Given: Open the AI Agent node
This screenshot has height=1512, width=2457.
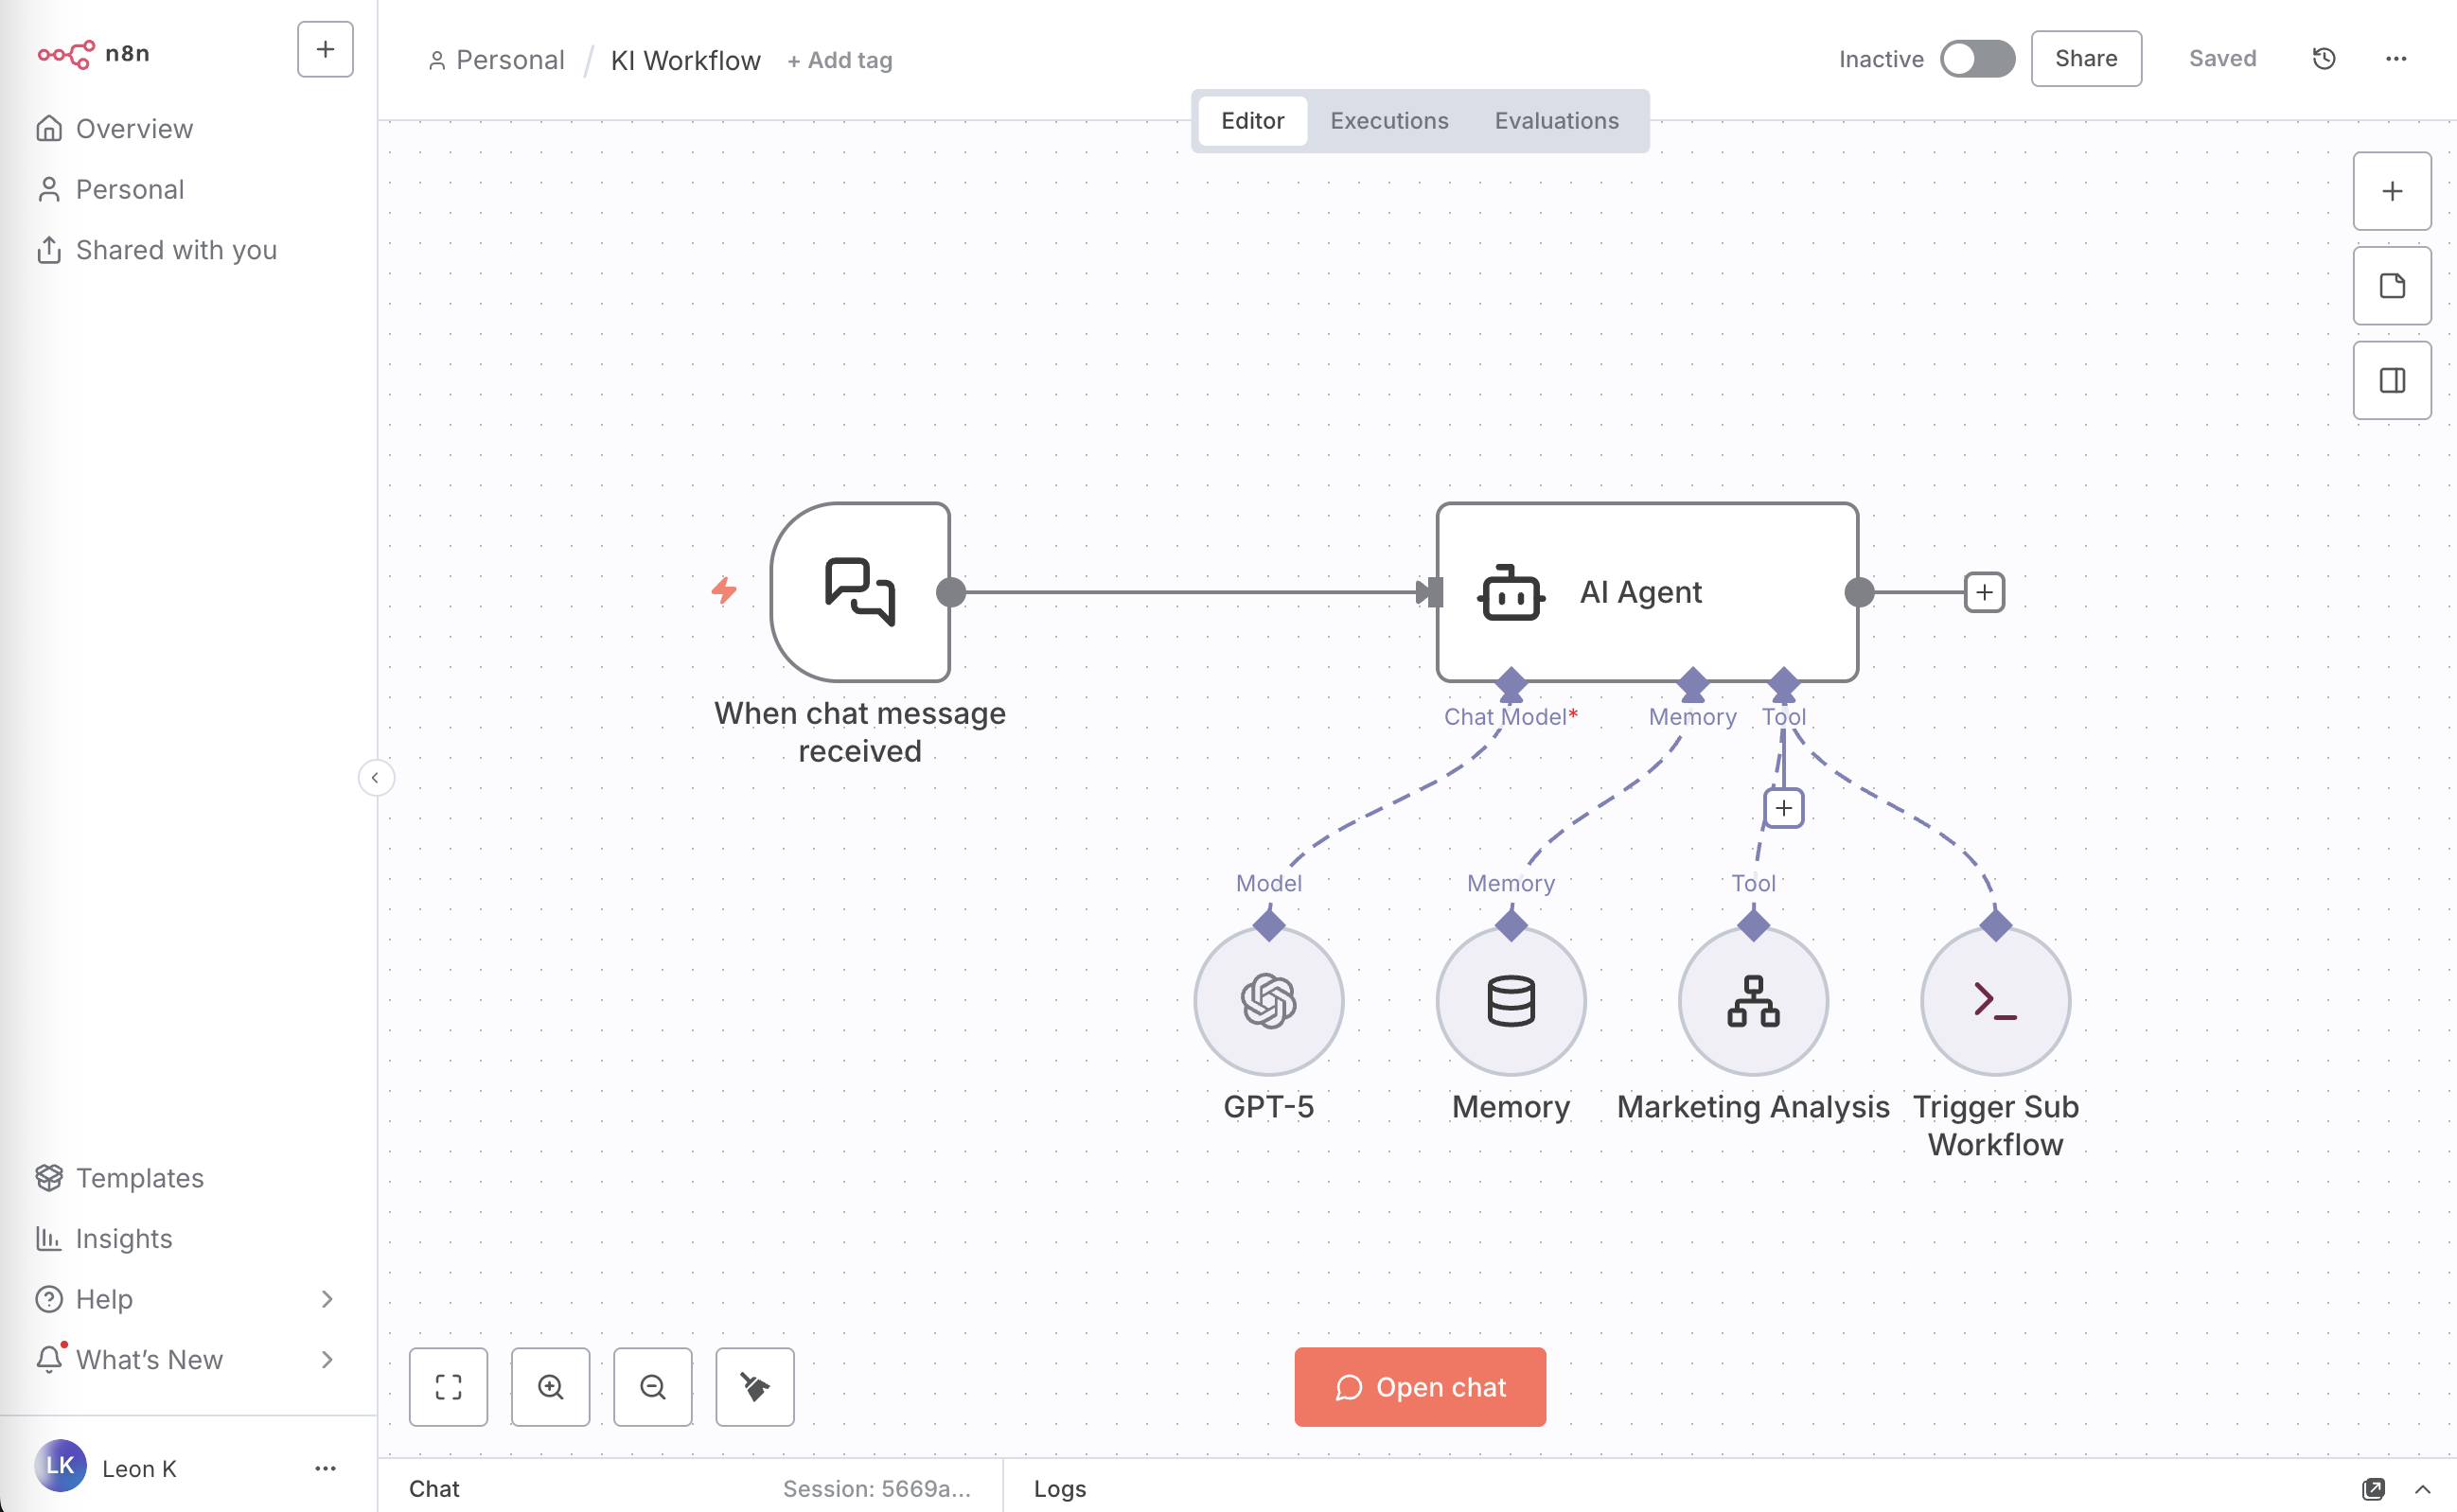Looking at the screenshot, I should pyautogui.click(x=1644, y=591).
